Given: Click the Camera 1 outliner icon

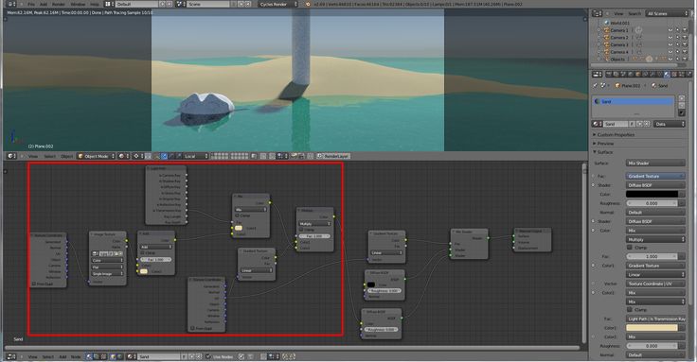Looking at the screenshot, I should coord(606,30).
